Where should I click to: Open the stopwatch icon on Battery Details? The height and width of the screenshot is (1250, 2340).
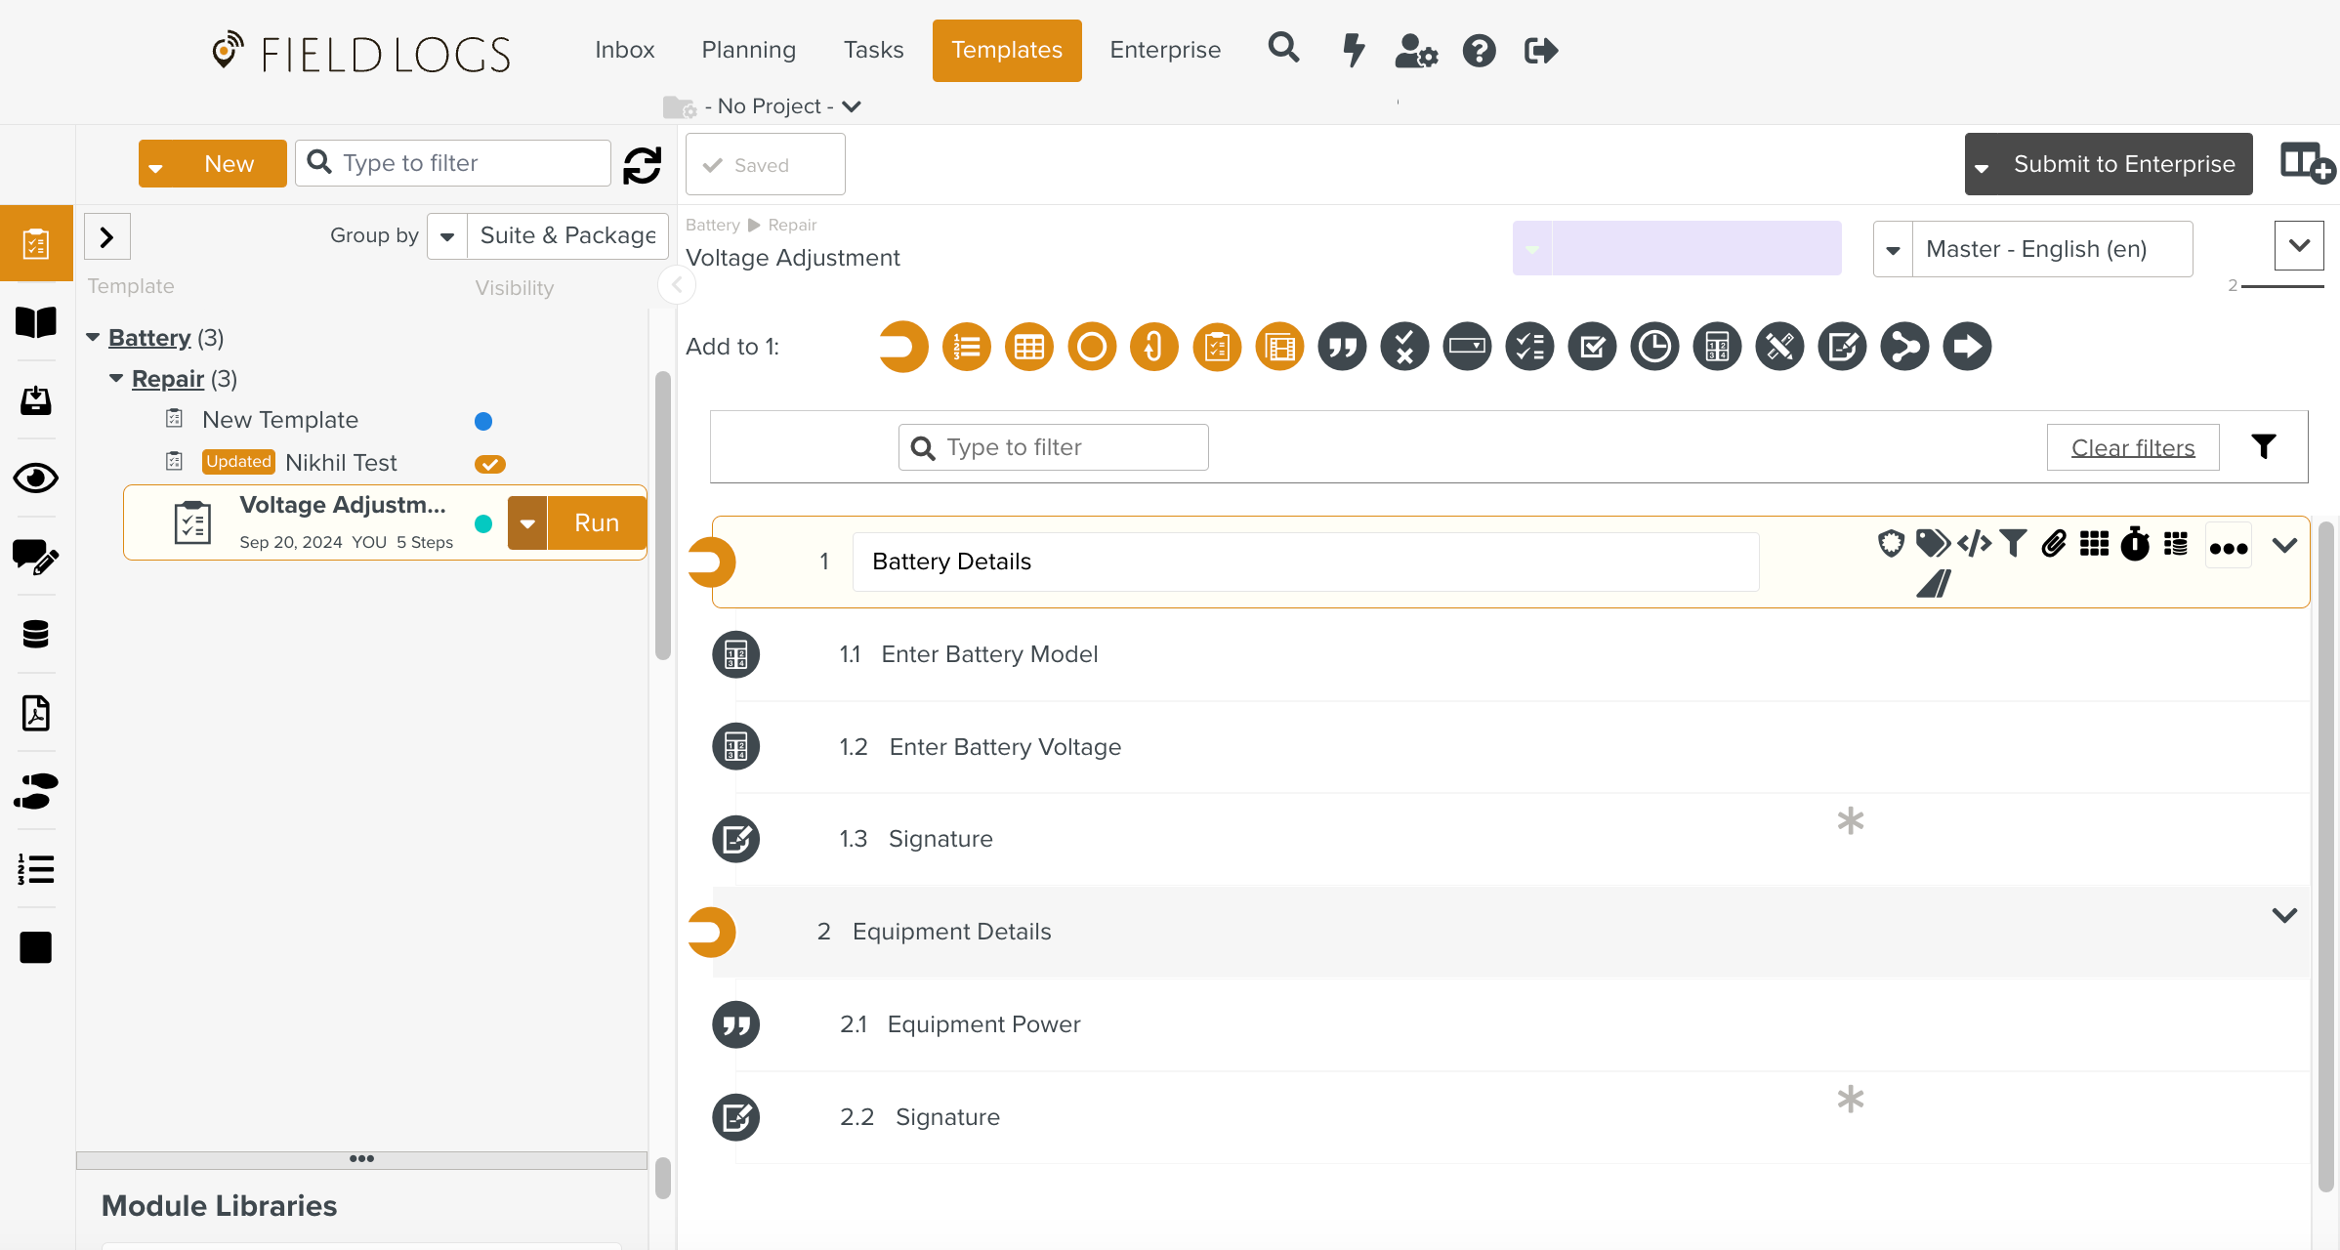click(2135, 544)
